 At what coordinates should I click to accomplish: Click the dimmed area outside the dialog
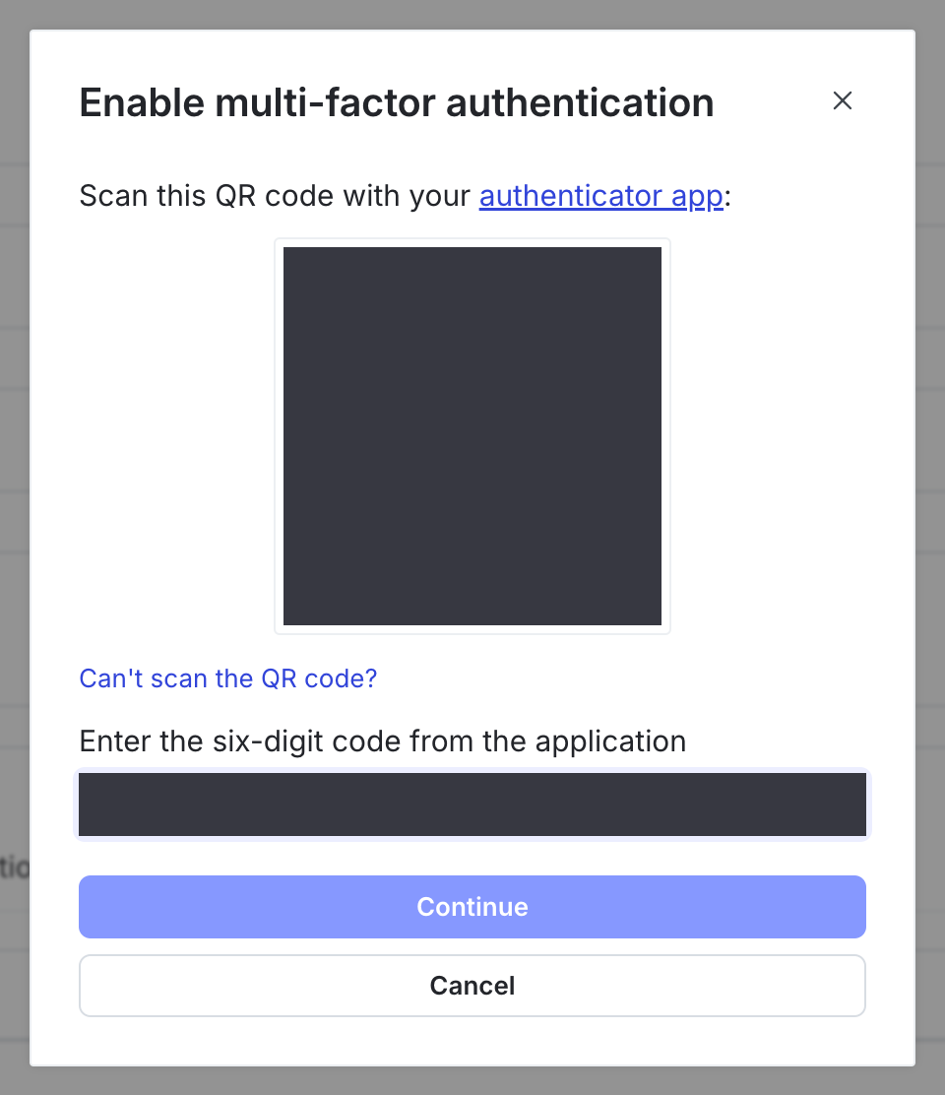point(15,547)
